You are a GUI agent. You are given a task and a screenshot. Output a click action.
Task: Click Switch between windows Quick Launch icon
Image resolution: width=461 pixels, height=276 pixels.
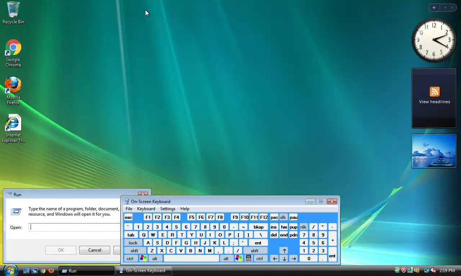tap(35, 271)
